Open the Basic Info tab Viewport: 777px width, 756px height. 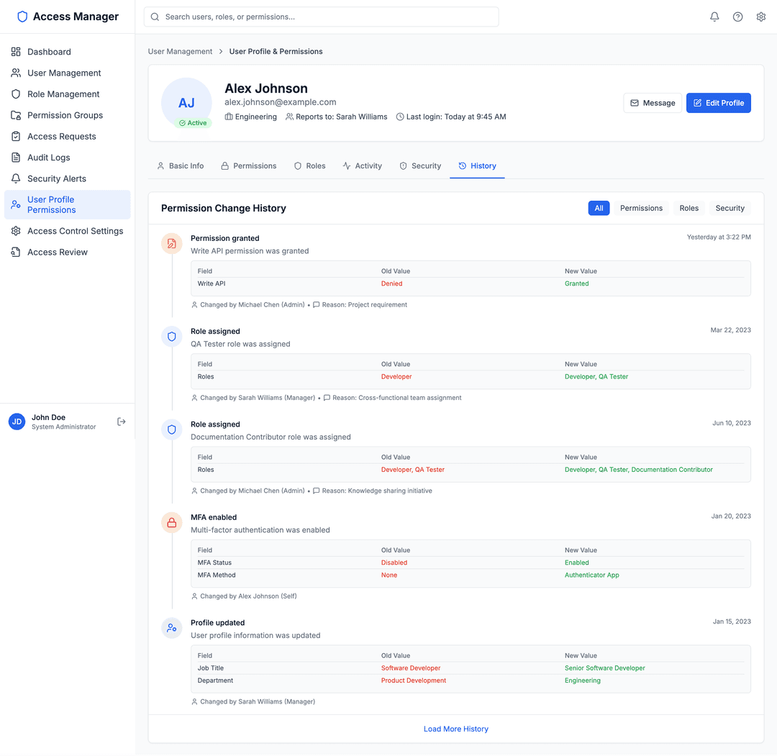(181, 165)
